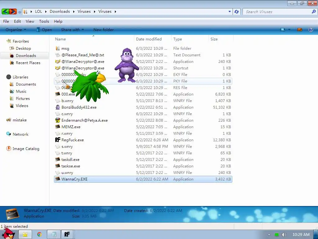
Task: Expand the Share with dropdown
Action: coord(83,30)
